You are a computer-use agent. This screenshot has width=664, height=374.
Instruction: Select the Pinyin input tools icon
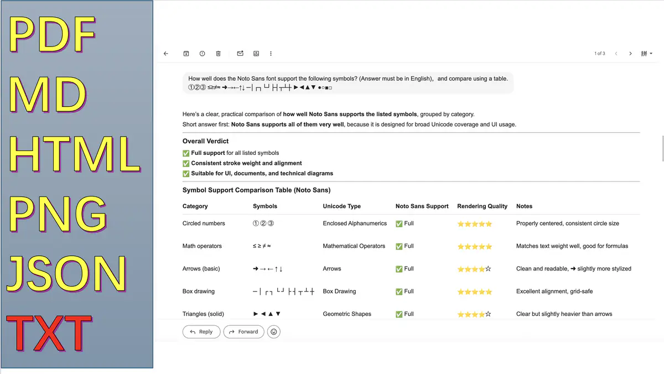coord(644,53)
